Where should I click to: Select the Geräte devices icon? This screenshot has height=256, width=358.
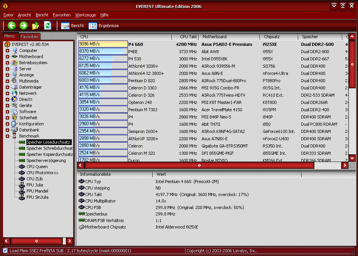pyautogui.click(x=15, y=105)
